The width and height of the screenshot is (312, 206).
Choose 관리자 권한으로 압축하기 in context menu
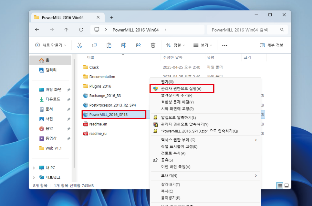(205, 124)
